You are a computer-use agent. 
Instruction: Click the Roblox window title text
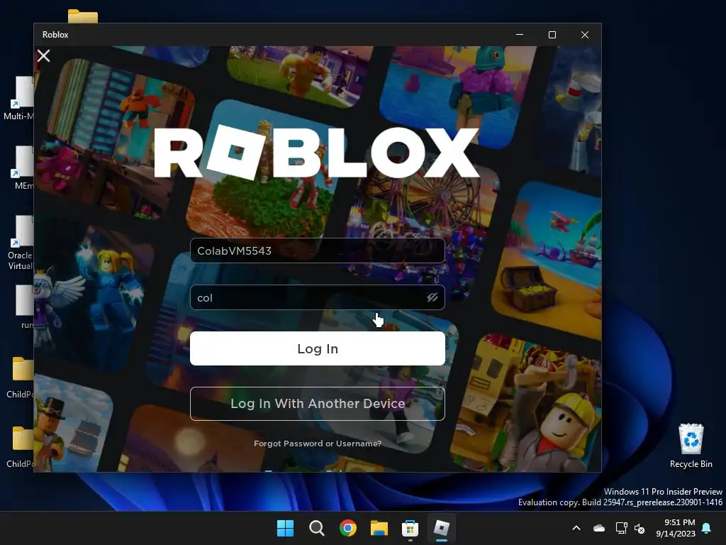click(55, 35)
